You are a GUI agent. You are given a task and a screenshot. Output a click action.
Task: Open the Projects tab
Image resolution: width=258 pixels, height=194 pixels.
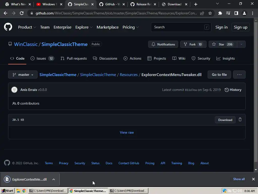pos(157,58)
